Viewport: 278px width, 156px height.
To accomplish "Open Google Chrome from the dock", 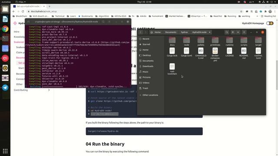I will point(5,29).
